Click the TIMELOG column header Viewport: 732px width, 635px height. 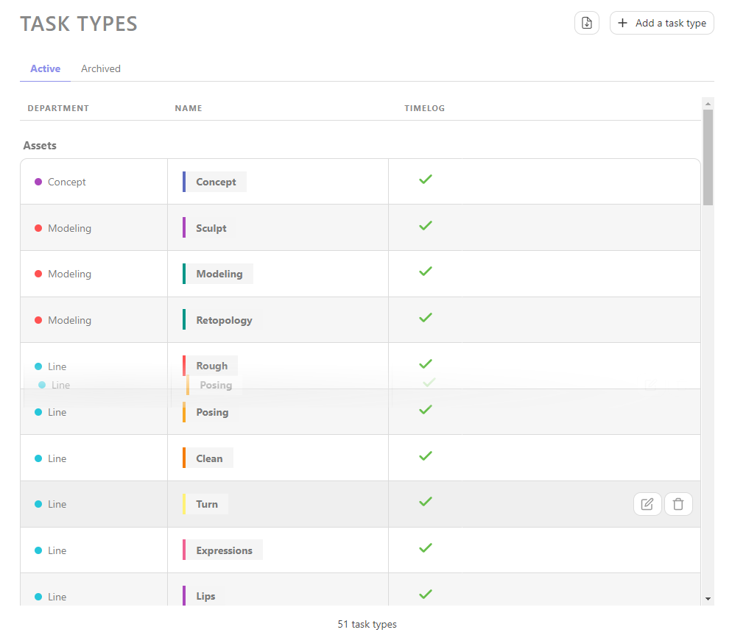click(424, 108)
